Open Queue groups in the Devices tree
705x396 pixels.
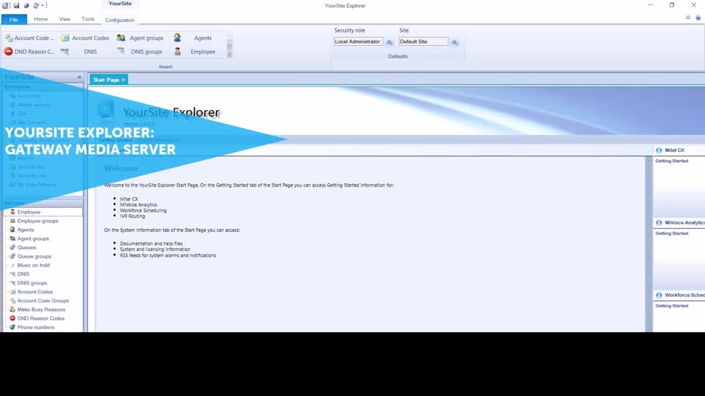(34, 256)
